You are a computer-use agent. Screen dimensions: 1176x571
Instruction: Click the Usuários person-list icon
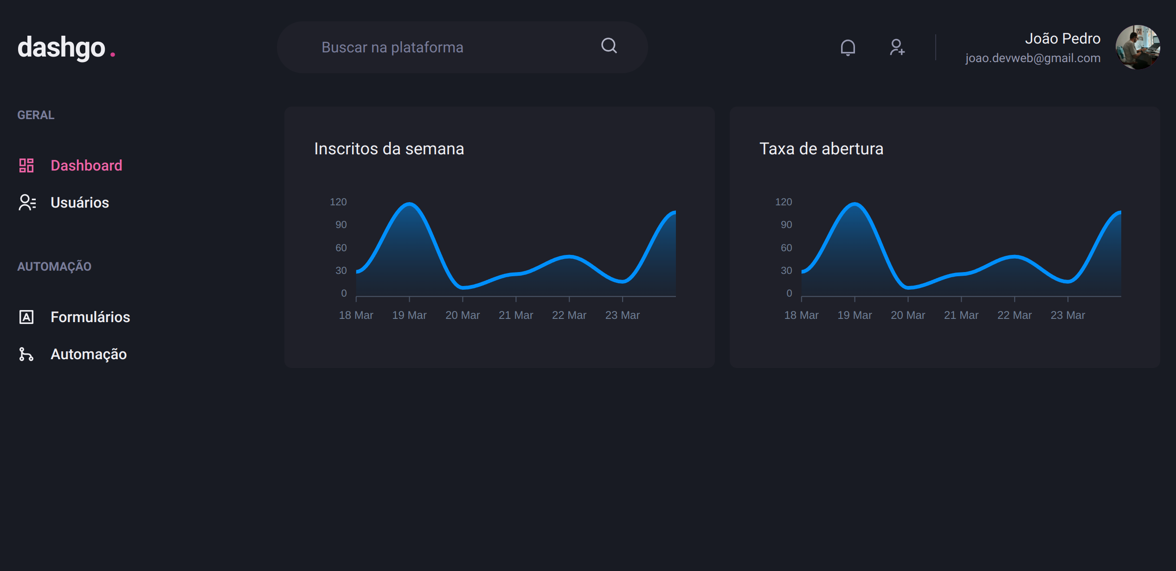click(x=27, y=203)
